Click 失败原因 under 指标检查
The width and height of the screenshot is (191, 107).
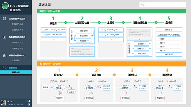pyautogui.click(x=160, y=98)
